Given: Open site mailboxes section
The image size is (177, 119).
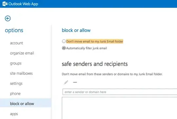Looking at the screenshot, I should coord(21,73).
